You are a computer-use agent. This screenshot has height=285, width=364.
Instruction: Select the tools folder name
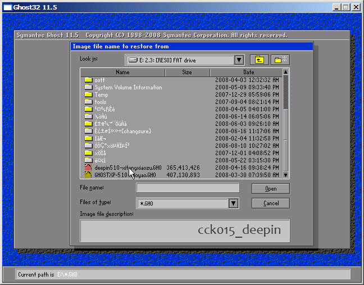[101, 102]
